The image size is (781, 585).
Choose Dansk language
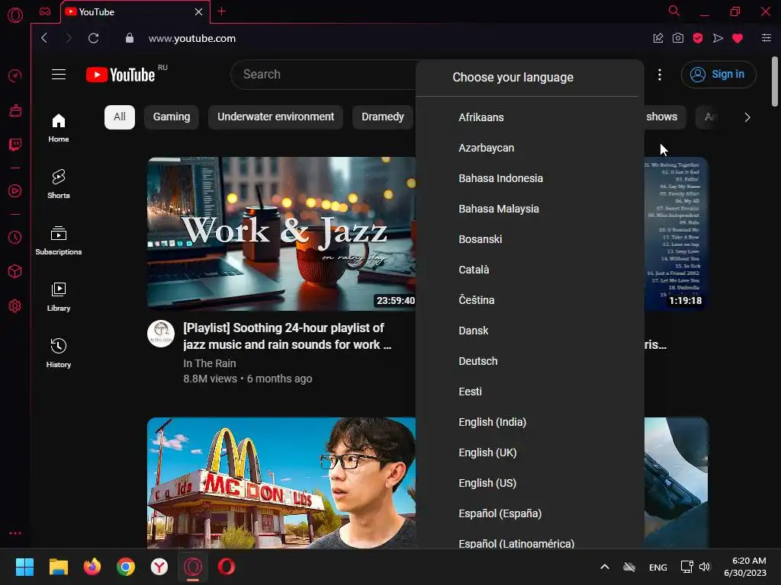530,331
